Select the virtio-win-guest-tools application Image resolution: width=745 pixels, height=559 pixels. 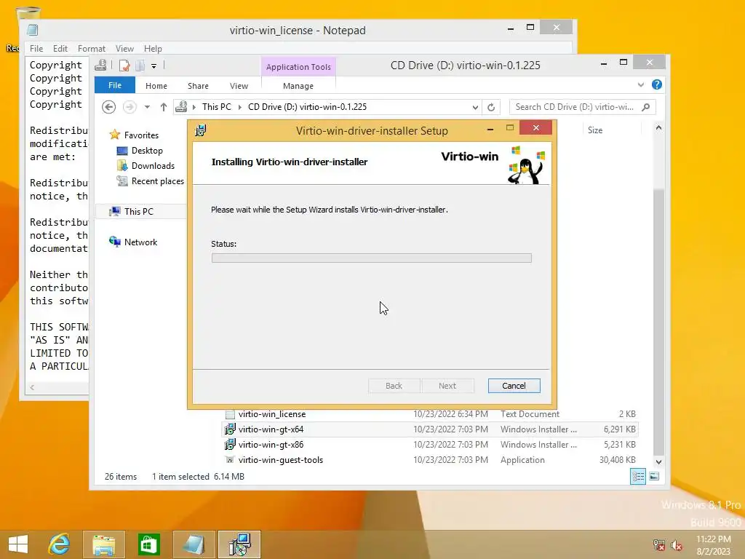pyautogui.click(x=280, y=460)
